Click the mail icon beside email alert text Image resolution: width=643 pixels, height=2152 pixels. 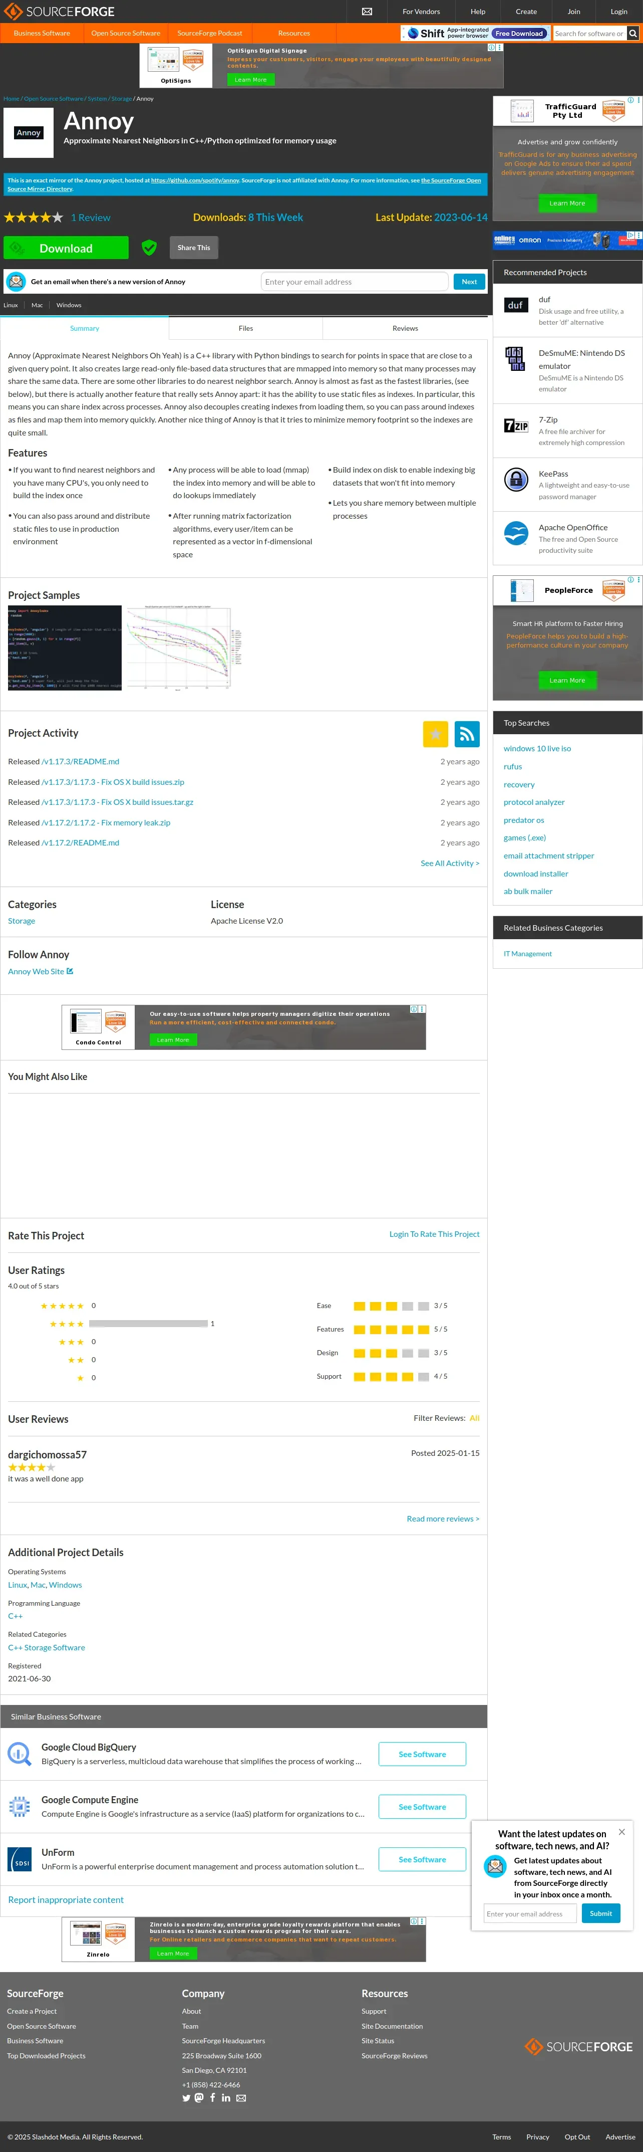16,282
